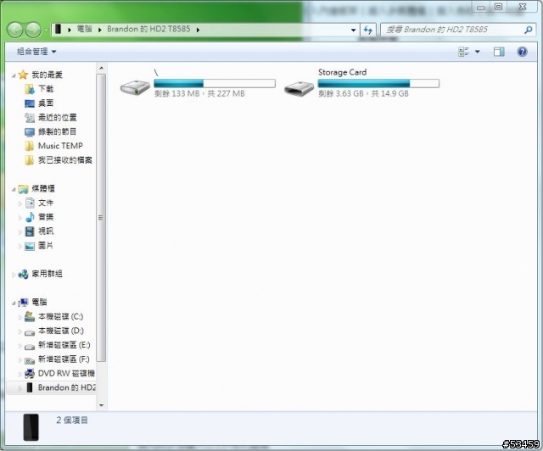Open the view options dropdown arrow
The width and height of the screenshot is (543, 451).
point(477,52)
